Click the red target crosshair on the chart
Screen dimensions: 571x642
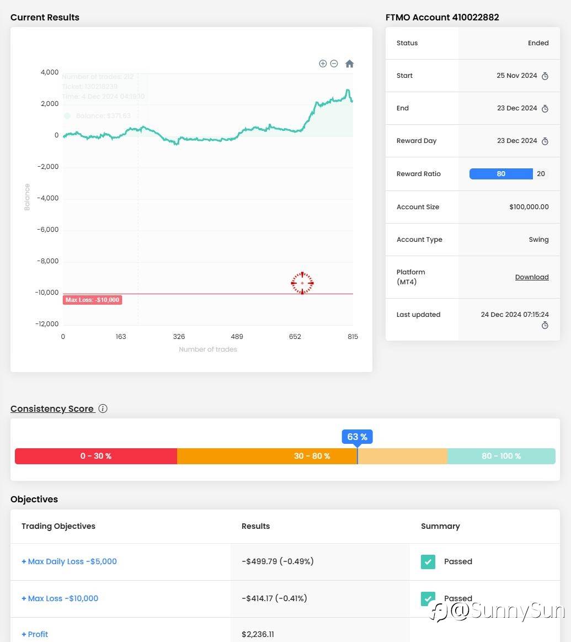(302, 283)
